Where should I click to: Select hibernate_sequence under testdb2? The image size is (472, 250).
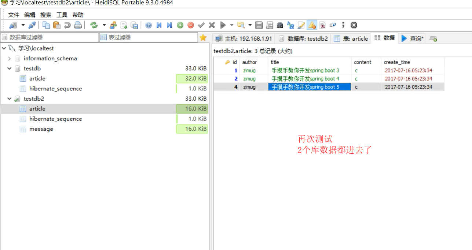(x=55, y=119)
